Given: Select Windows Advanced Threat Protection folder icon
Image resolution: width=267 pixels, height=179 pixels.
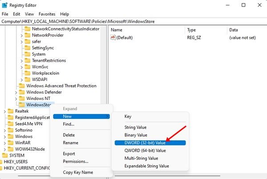Looking at the screenshot, I should pos(22,85).
